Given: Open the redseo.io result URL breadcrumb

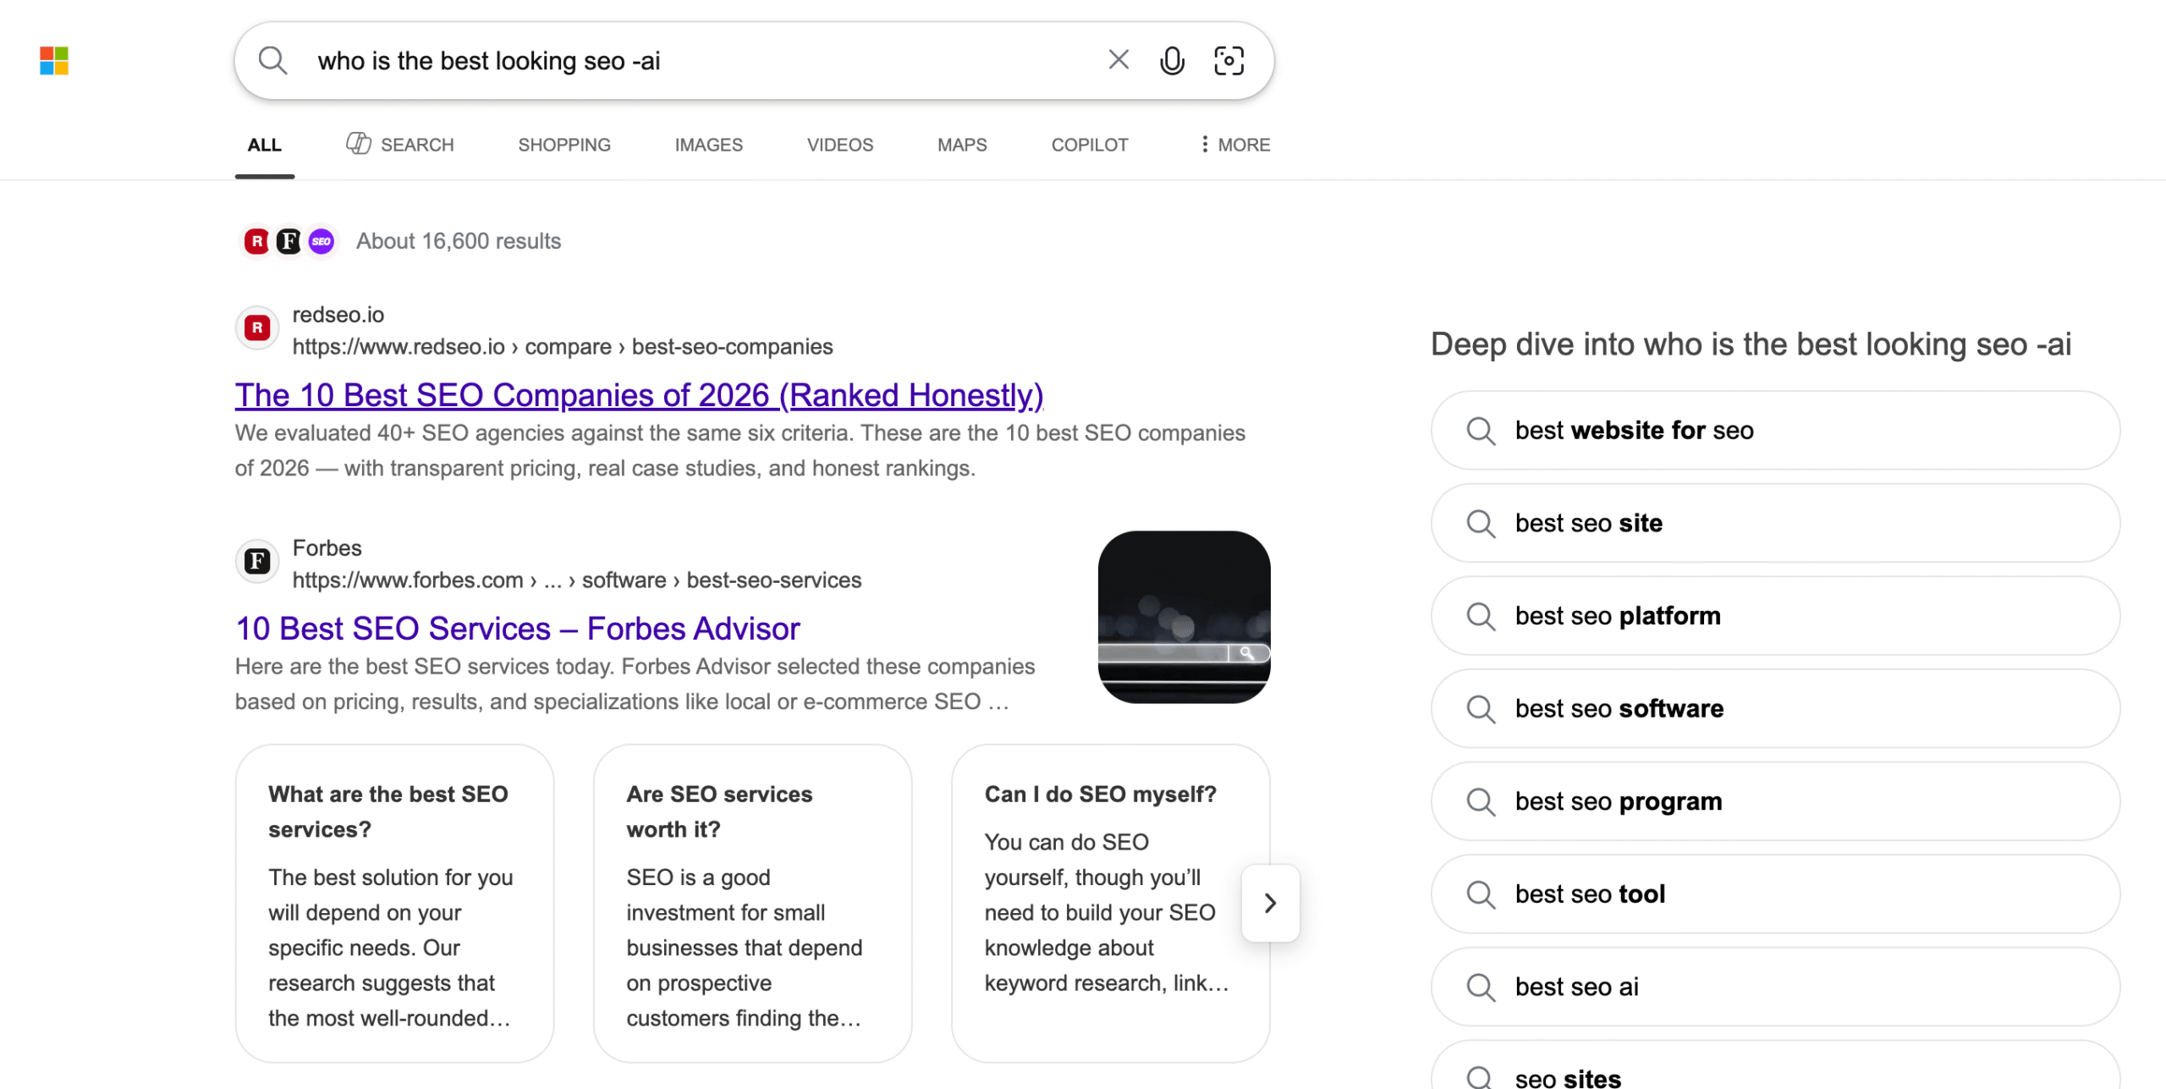Looking at the screenshot, I should point(563,347).
